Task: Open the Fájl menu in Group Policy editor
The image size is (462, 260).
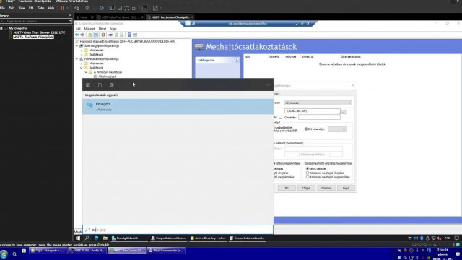Action: (x=78, y=29)
